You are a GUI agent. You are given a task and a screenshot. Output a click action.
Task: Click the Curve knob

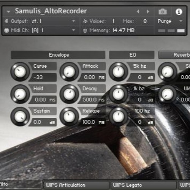tap(20, 72)
